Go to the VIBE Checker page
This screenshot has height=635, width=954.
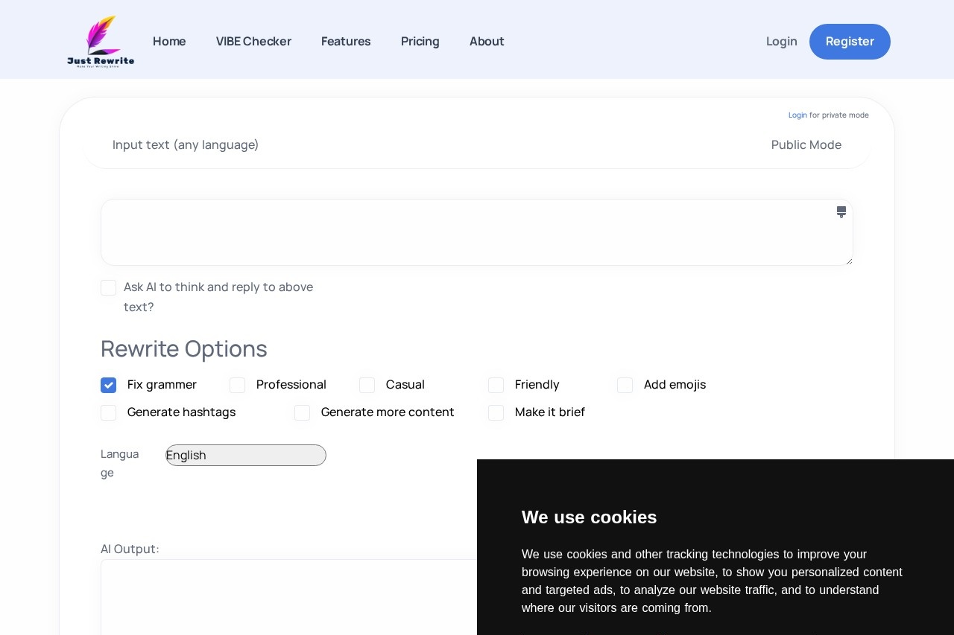(253, 42)
